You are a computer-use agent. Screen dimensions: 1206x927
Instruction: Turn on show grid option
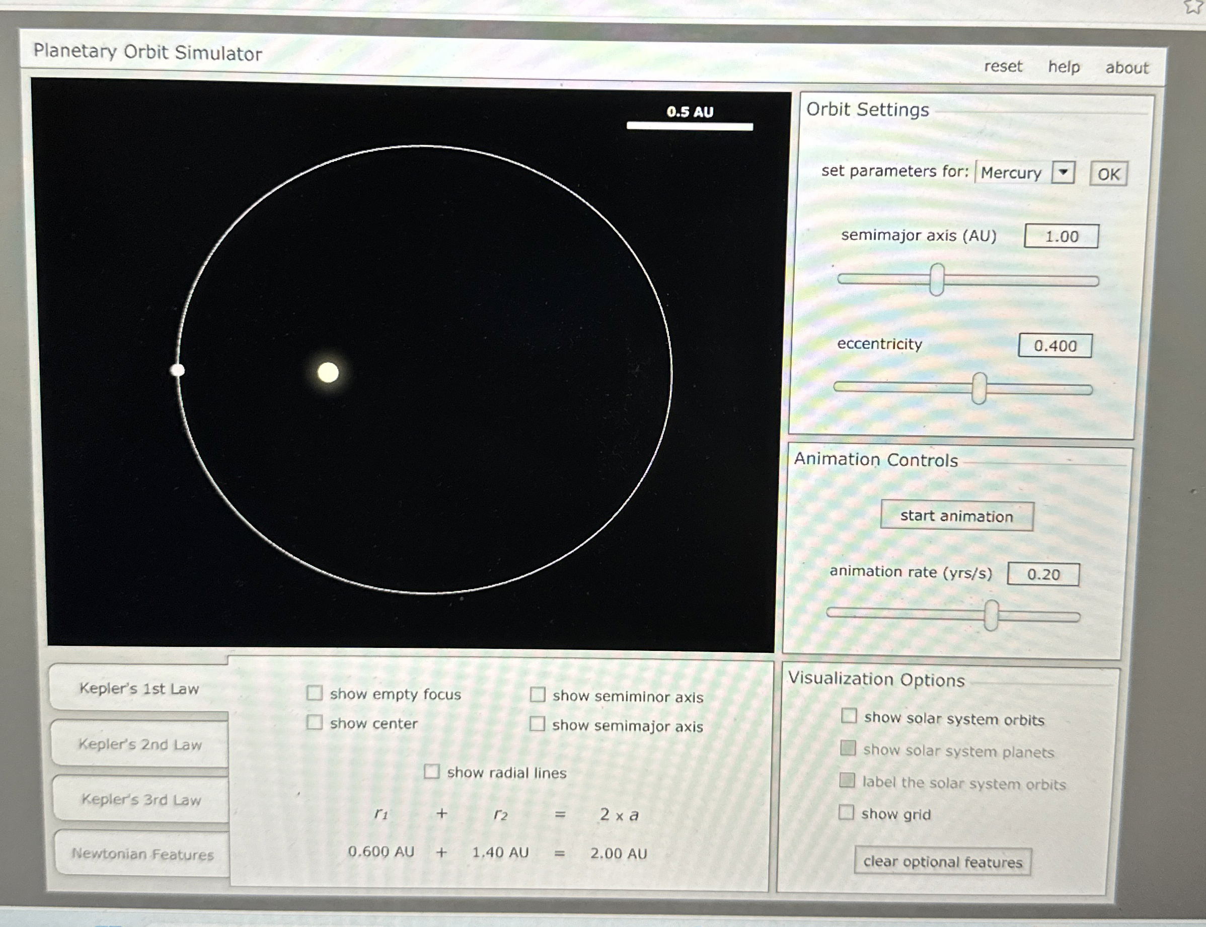846,812
